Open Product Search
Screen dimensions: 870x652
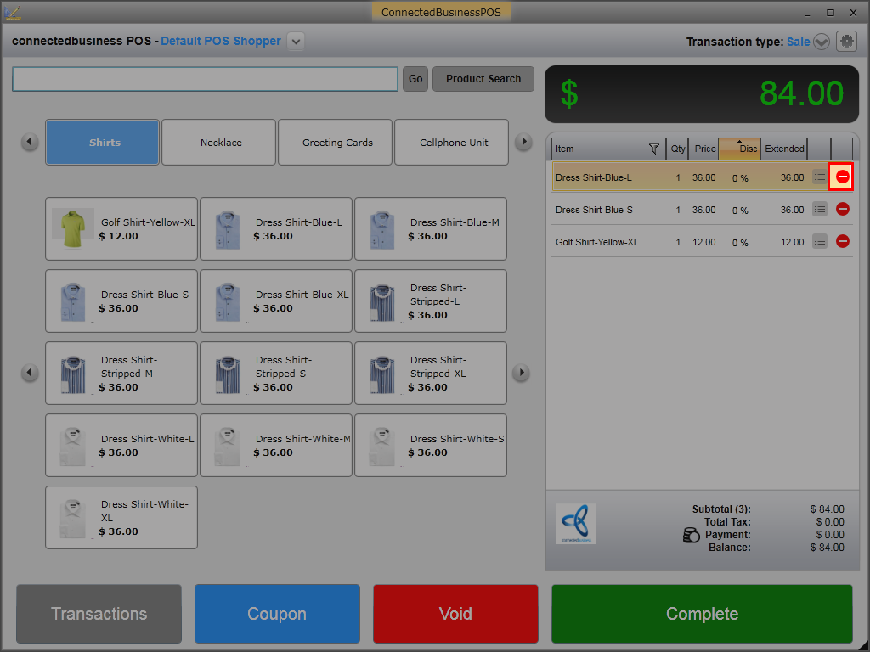483,79
